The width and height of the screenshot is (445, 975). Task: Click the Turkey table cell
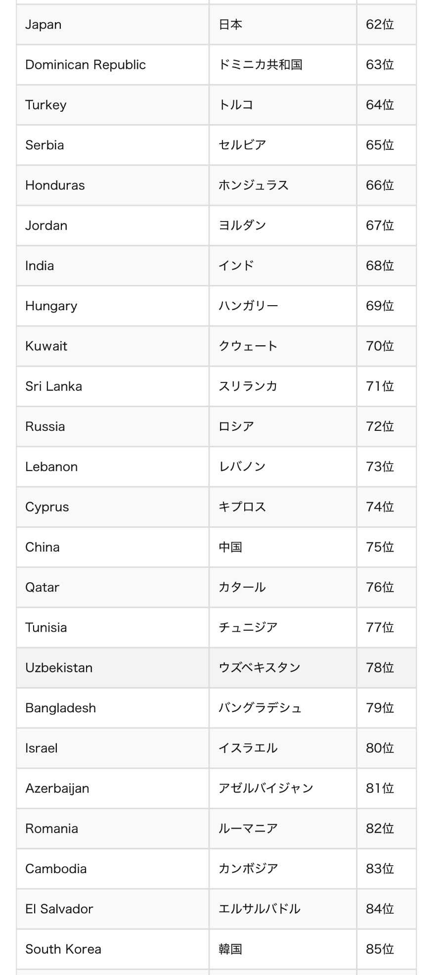pos(46,105)
